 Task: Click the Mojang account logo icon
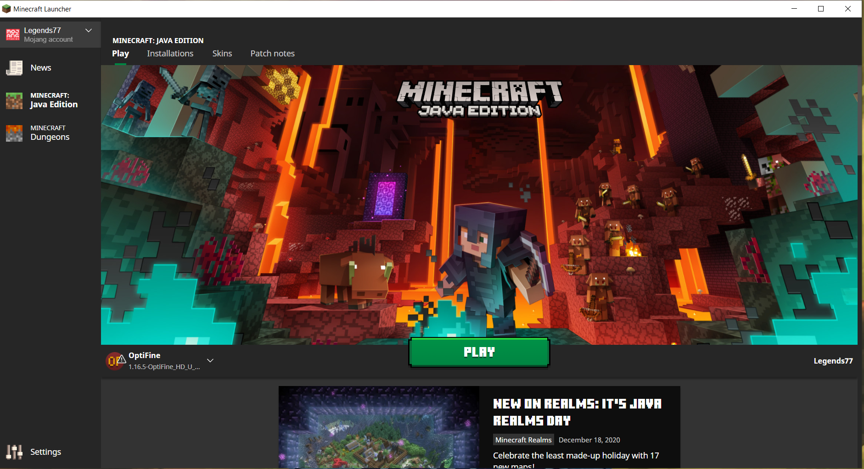(x=13, y=34)
